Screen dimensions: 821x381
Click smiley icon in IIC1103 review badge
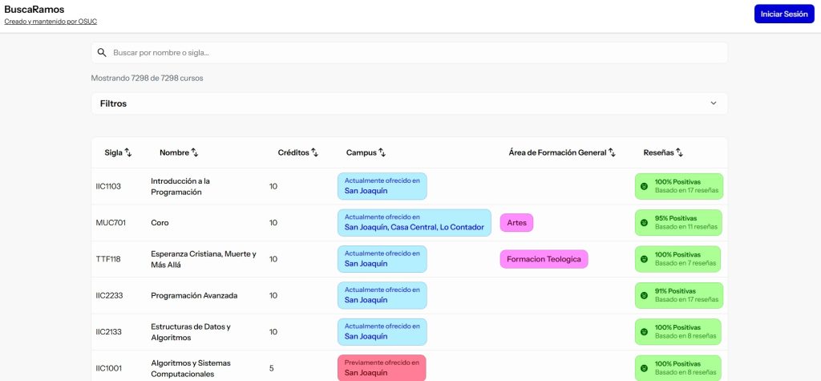click(643, 186)
